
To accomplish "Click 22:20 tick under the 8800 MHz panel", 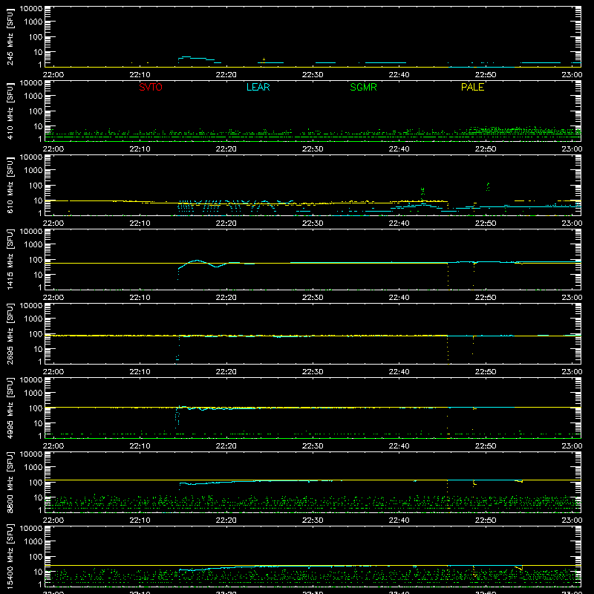I will [226, 520].
